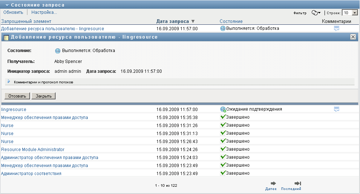Click the Ожидание подтверждения status icon
The image size is (360, 194).
[x=223, y=109]
